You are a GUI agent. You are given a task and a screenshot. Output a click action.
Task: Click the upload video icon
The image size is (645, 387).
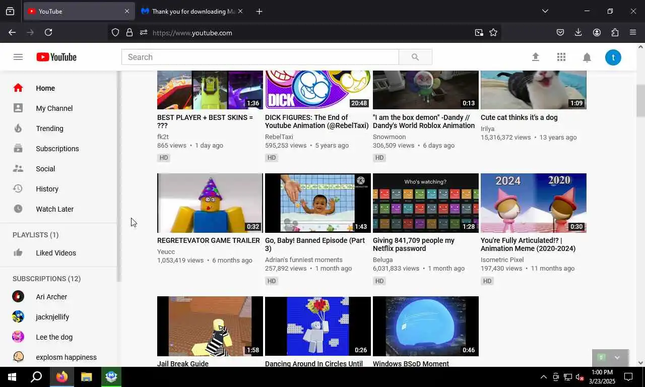pyautogui.click(x=536, y=57)
